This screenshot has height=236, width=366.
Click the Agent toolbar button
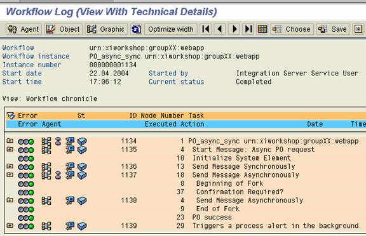24,29
